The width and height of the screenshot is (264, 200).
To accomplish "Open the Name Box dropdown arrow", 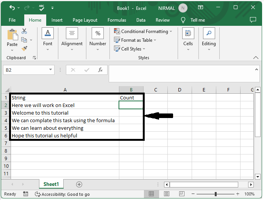I will tap(50, 70).
